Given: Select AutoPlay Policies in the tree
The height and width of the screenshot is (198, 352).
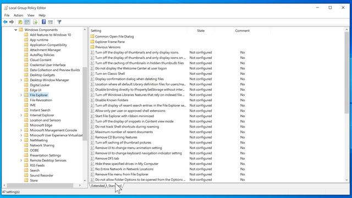Looking at the screenshot, I should [42, 55].
